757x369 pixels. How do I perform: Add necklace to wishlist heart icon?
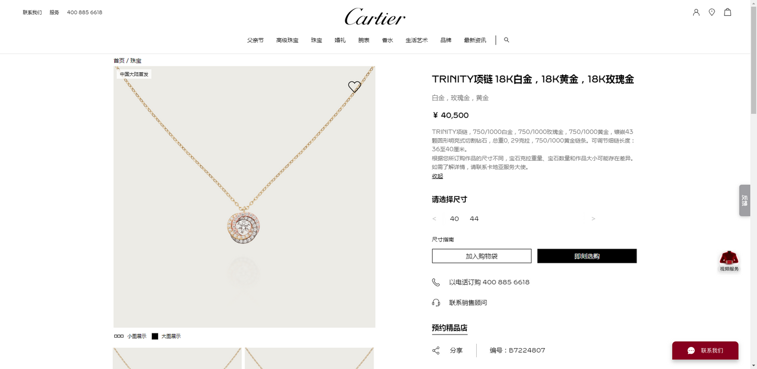click(x=355, y=87)
